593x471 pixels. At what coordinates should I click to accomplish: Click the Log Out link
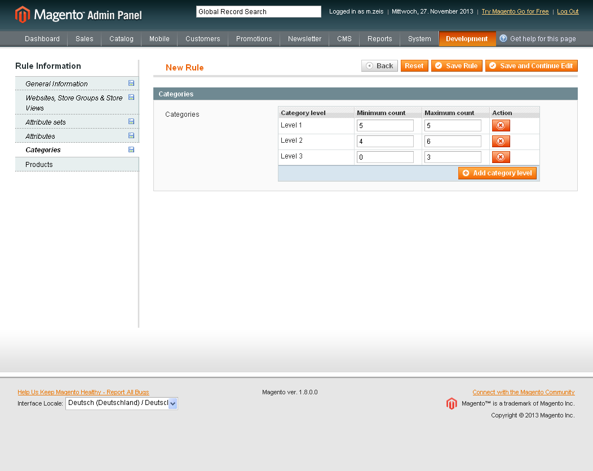click(x=568, y=11)
